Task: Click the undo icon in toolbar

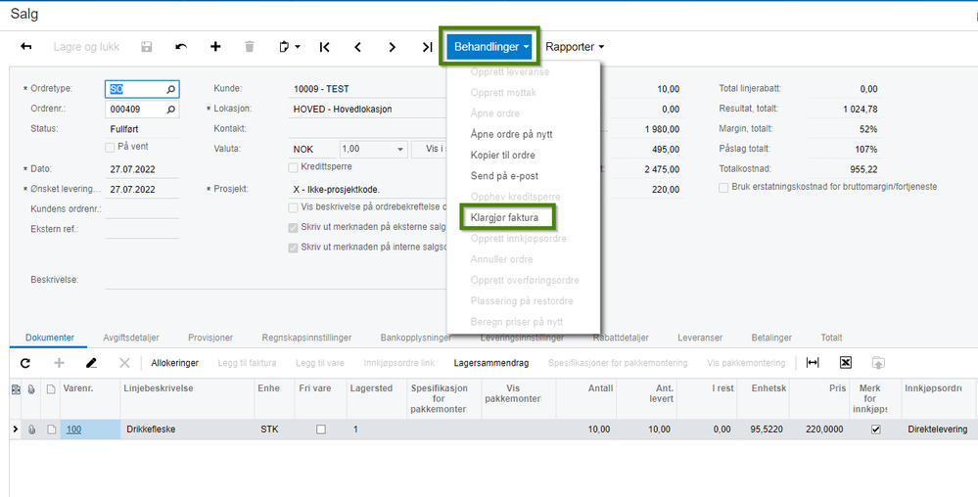Action: point(181,47)
